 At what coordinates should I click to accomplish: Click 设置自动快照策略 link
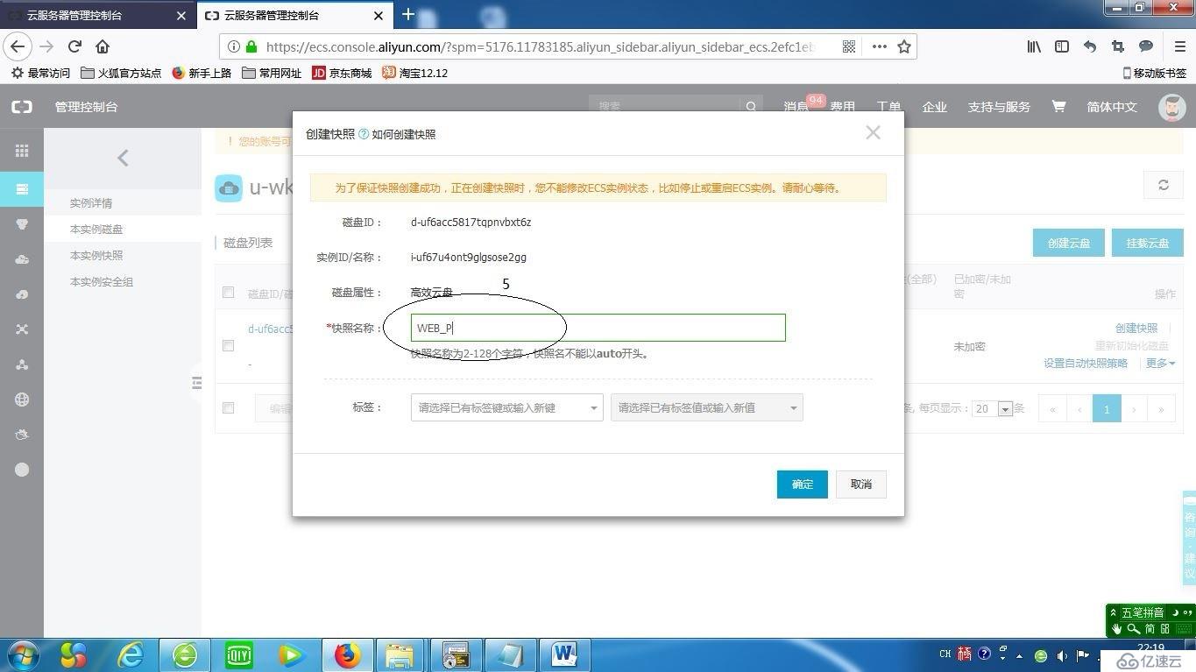[1086, 363]
